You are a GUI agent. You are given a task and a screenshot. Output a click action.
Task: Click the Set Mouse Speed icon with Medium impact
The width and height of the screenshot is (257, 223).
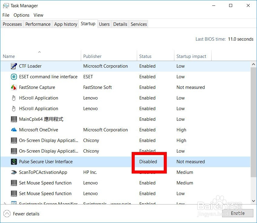[14, 183]
